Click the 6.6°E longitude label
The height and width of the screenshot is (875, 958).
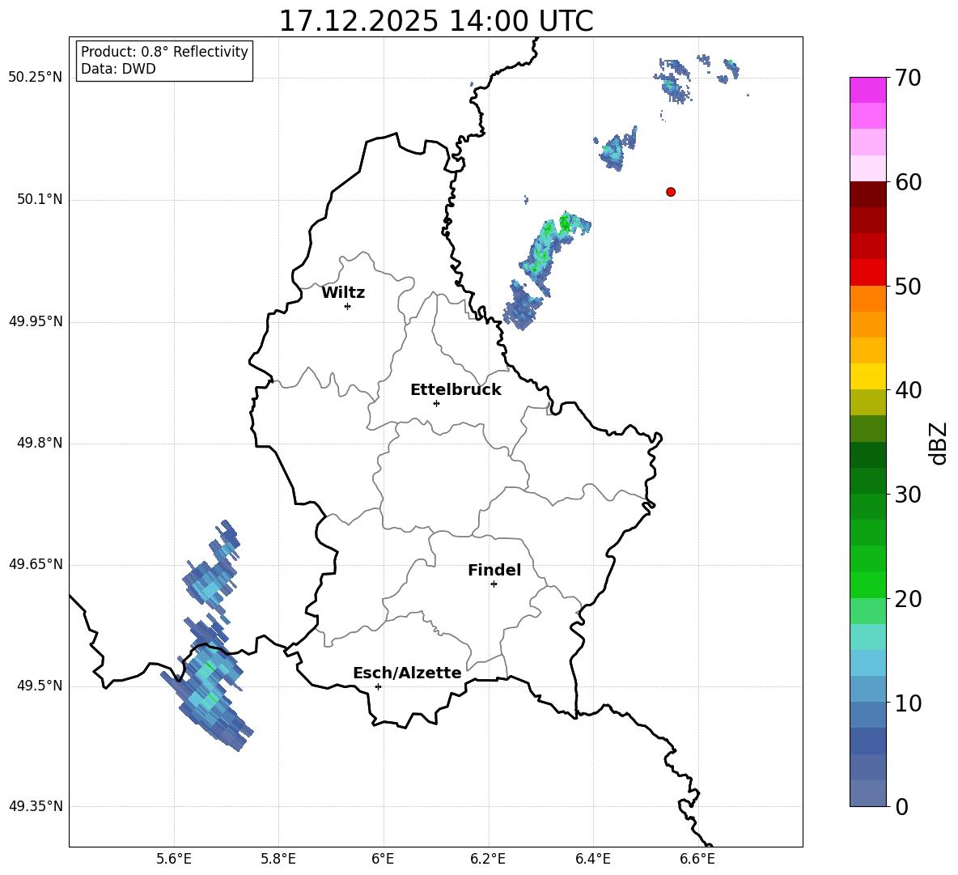697,860
